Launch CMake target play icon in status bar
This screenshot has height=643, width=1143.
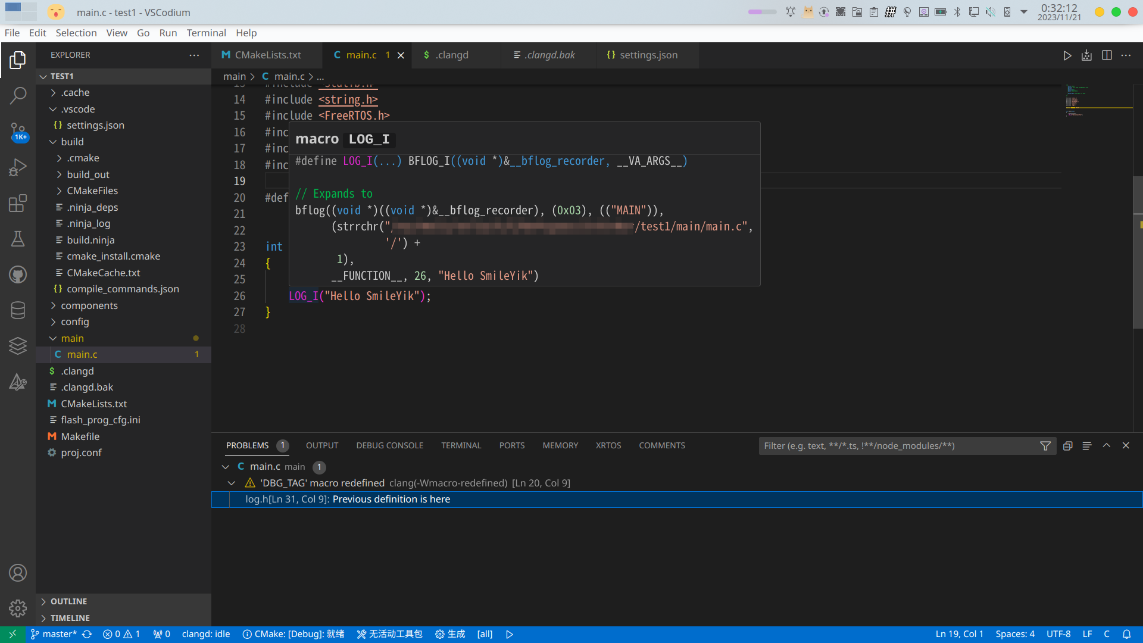coord(510,635)
